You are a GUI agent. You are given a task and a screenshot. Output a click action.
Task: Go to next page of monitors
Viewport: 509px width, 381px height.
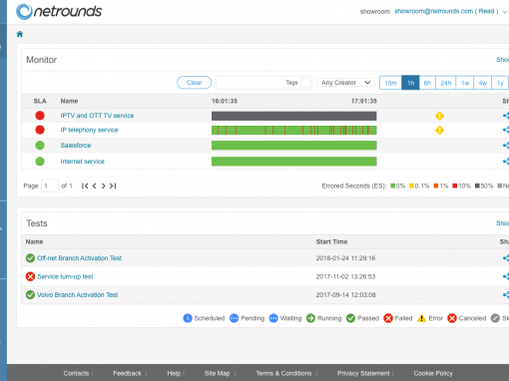coord(104,186)
